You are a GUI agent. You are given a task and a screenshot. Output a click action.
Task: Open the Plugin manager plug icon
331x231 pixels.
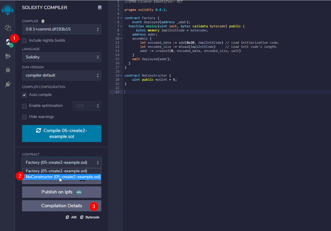point(8,84)
